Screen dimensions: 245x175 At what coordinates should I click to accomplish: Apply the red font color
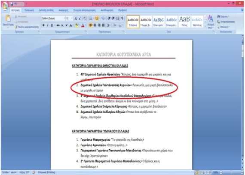(83, 25)
